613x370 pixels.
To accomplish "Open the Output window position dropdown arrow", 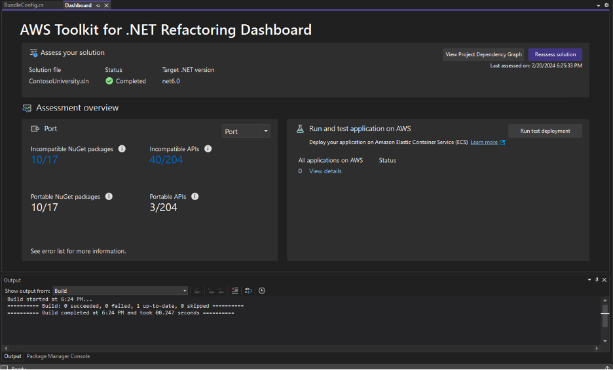I will [589, 280].
